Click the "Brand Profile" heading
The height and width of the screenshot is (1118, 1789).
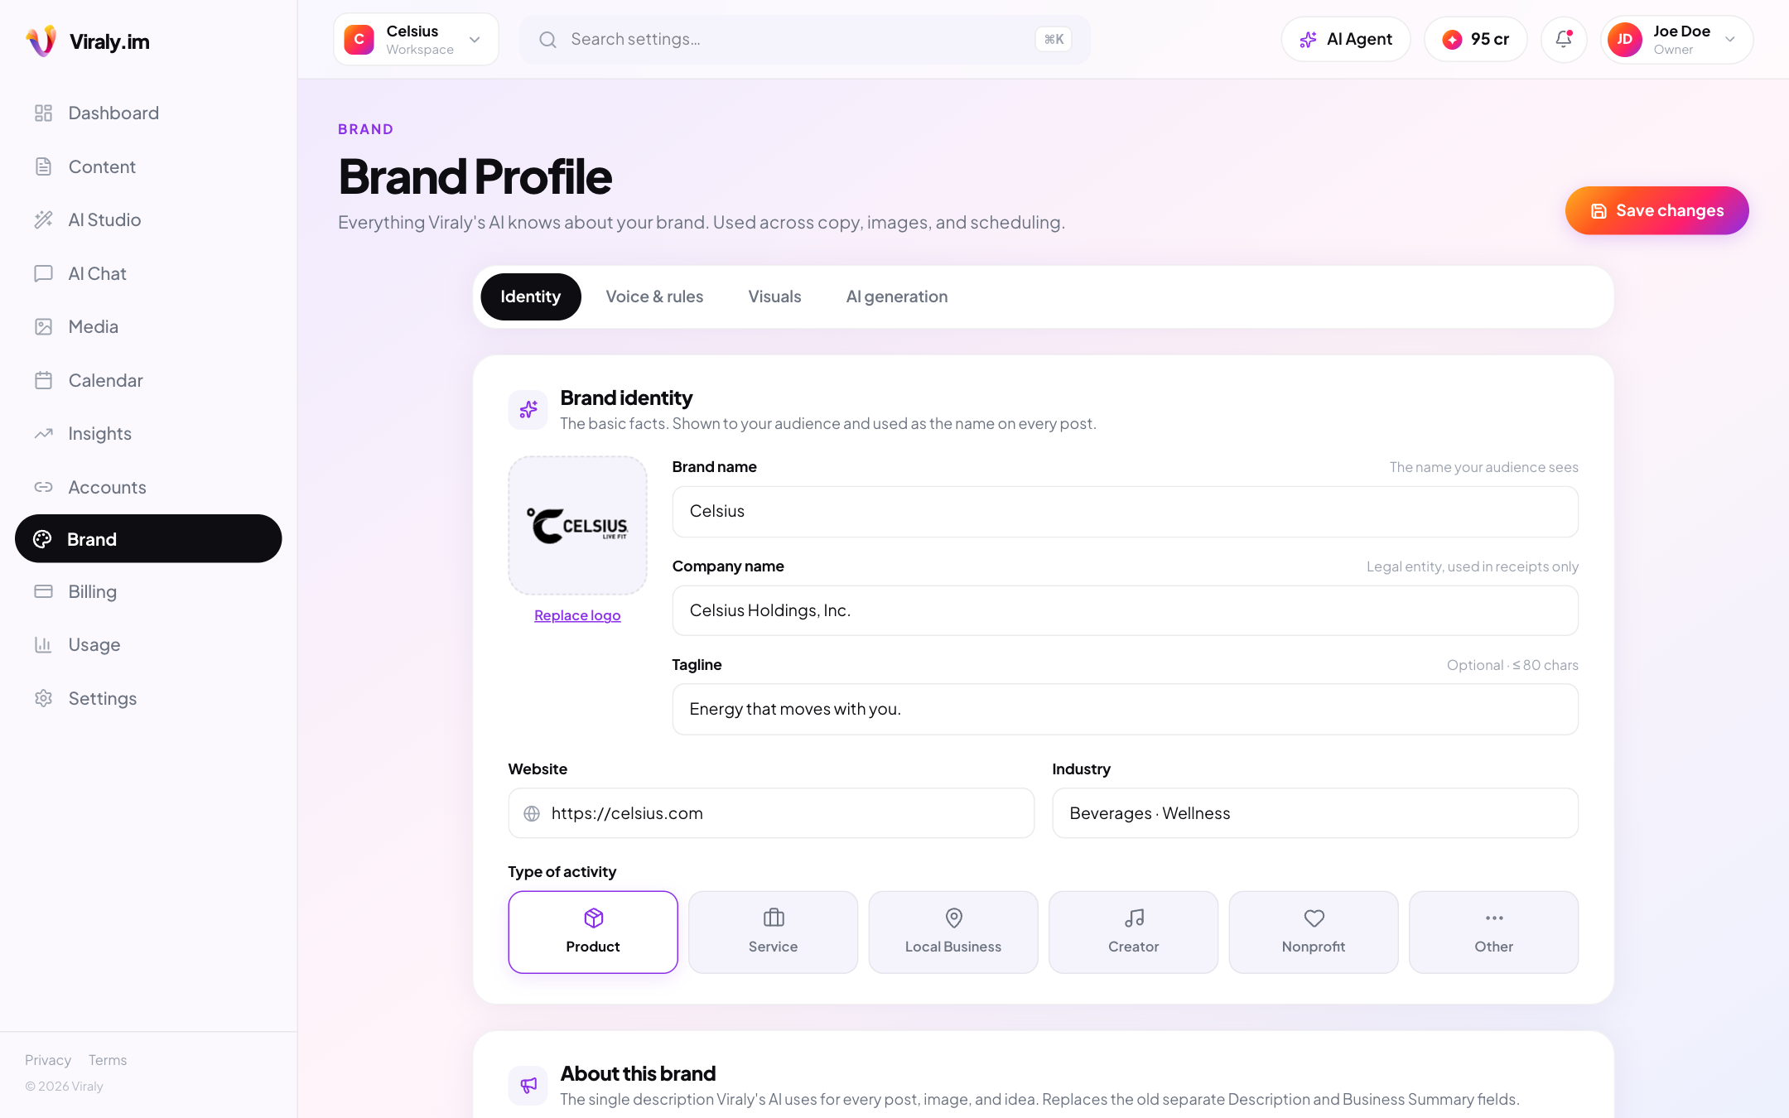tap(475, 176)
